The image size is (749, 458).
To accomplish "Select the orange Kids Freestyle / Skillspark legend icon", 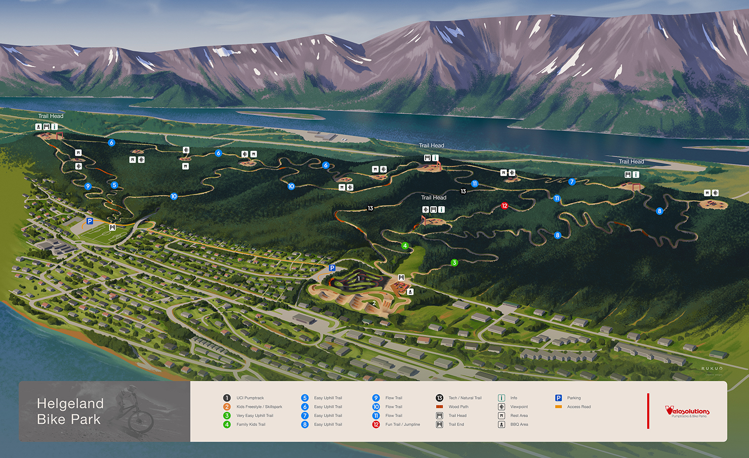I will tap(227, 406).
